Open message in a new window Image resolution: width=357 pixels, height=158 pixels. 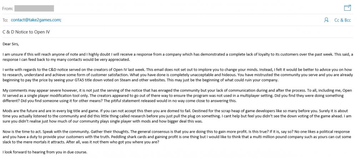[x=347, y=7]
